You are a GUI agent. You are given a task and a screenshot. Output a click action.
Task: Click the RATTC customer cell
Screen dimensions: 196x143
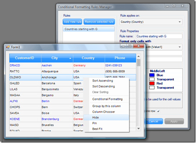tap(25, 71)
